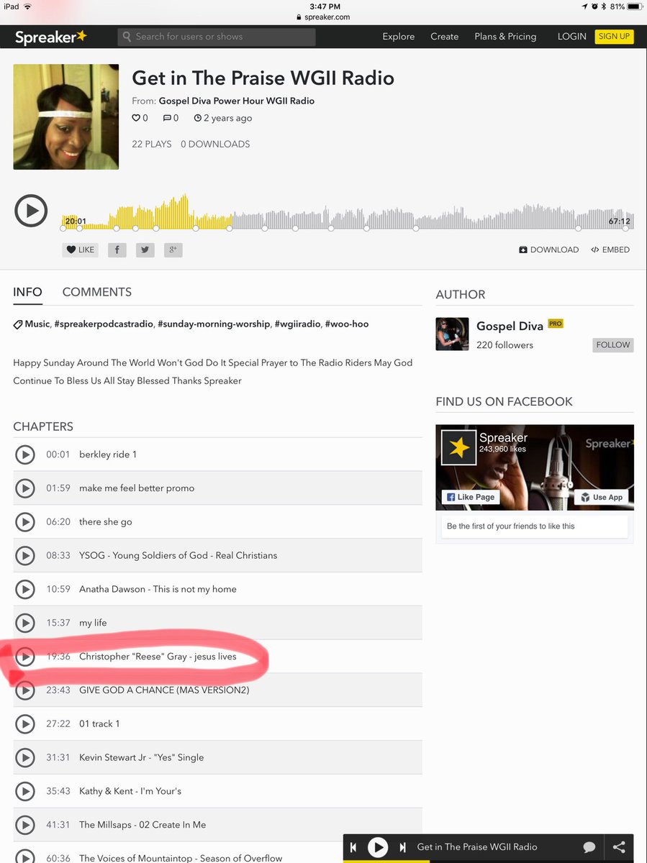Click the waveform near the end at 67:12
This screenshot has width=647, height=863.
(619, 222)
